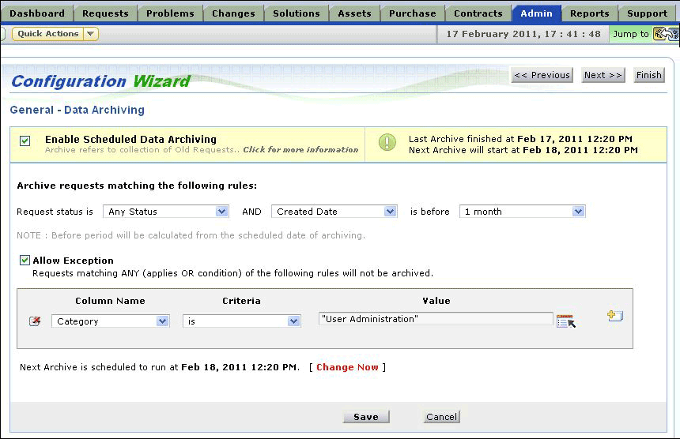
Task: Click the Change Now link
Action: pos(347,367)
